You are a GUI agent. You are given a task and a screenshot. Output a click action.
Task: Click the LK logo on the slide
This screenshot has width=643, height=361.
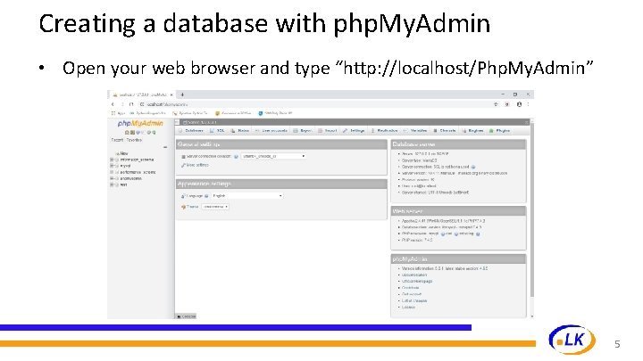572,340
